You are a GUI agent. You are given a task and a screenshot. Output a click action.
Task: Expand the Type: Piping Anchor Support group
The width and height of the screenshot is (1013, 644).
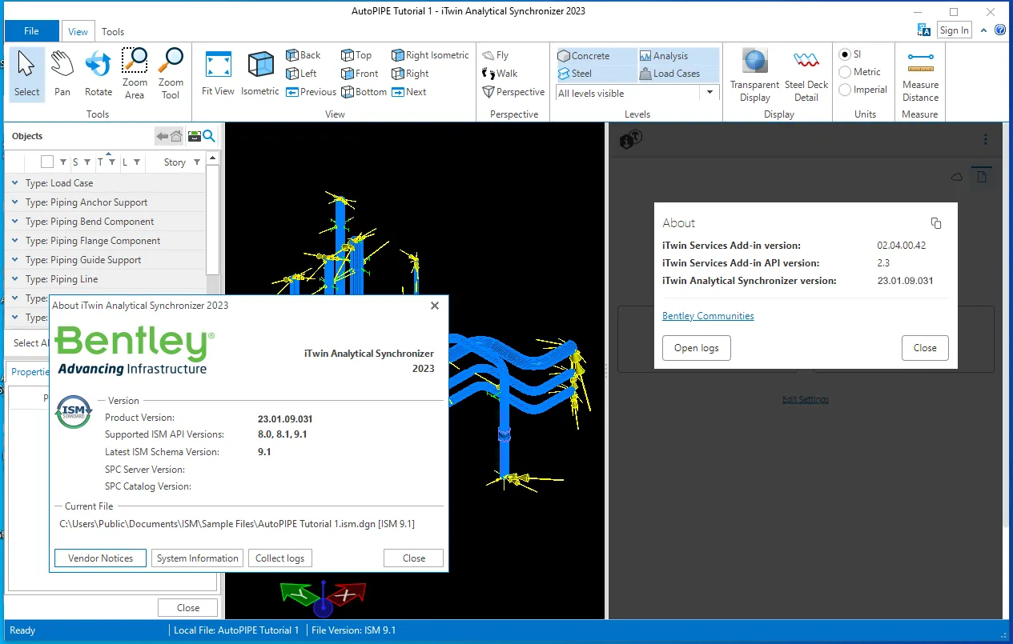coord(15,202)
